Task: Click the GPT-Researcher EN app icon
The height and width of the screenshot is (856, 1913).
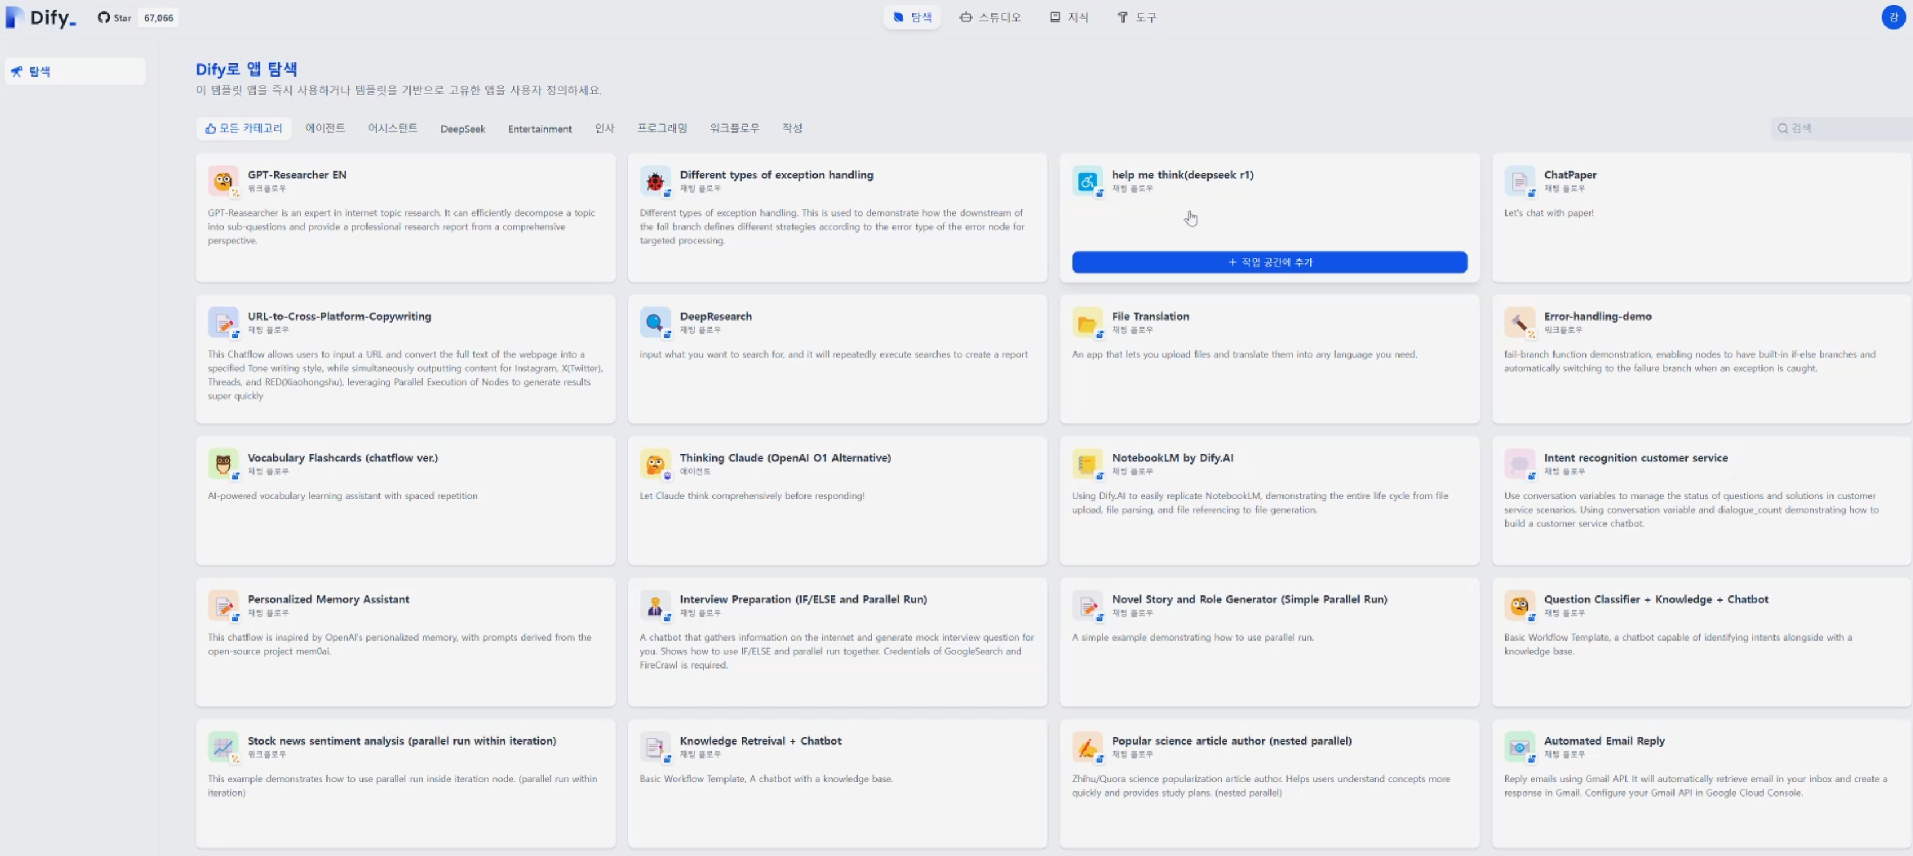Action: 223,181
